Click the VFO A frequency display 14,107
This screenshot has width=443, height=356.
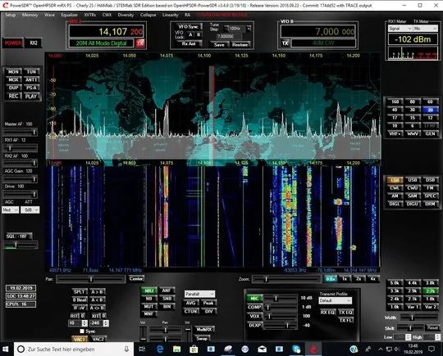[x=107, y=31]
